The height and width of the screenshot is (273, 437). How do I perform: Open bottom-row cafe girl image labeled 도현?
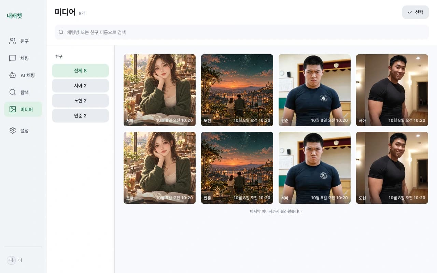coord(159,168)
